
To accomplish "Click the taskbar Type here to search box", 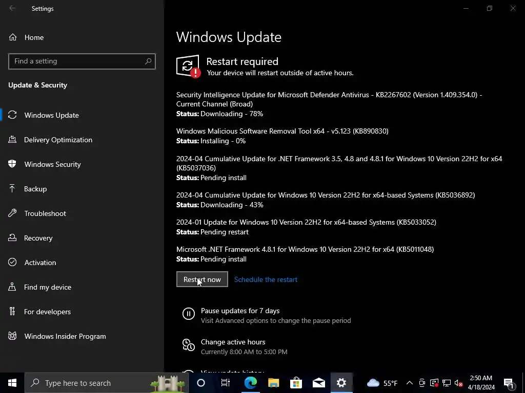I will [x=107, y=383].
